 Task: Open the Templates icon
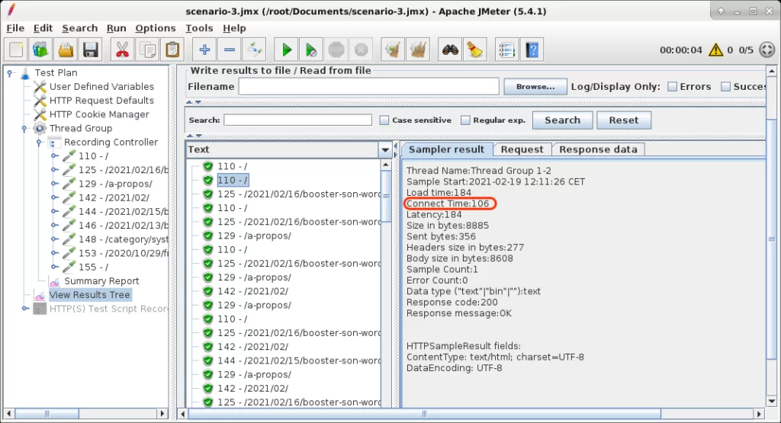pyautogui.click(x=41, y=50)
